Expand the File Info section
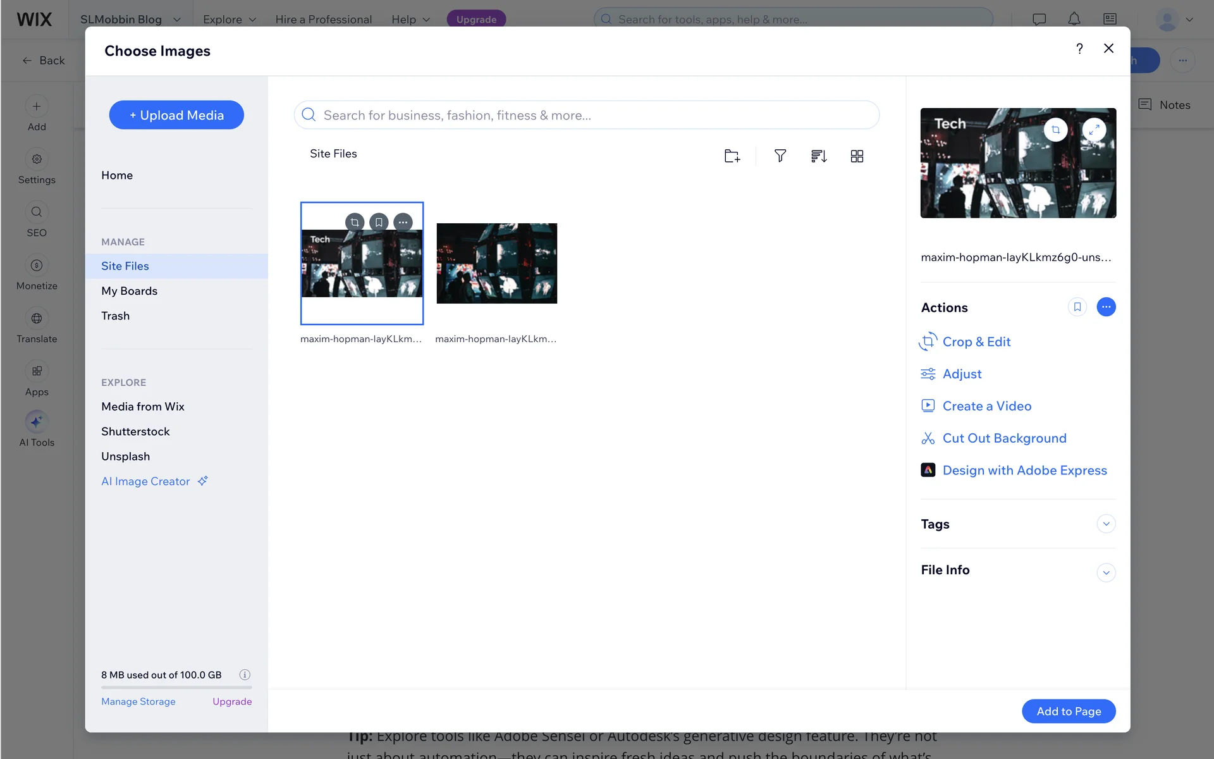This screenshot has width=1214, height=759. 1106,572
